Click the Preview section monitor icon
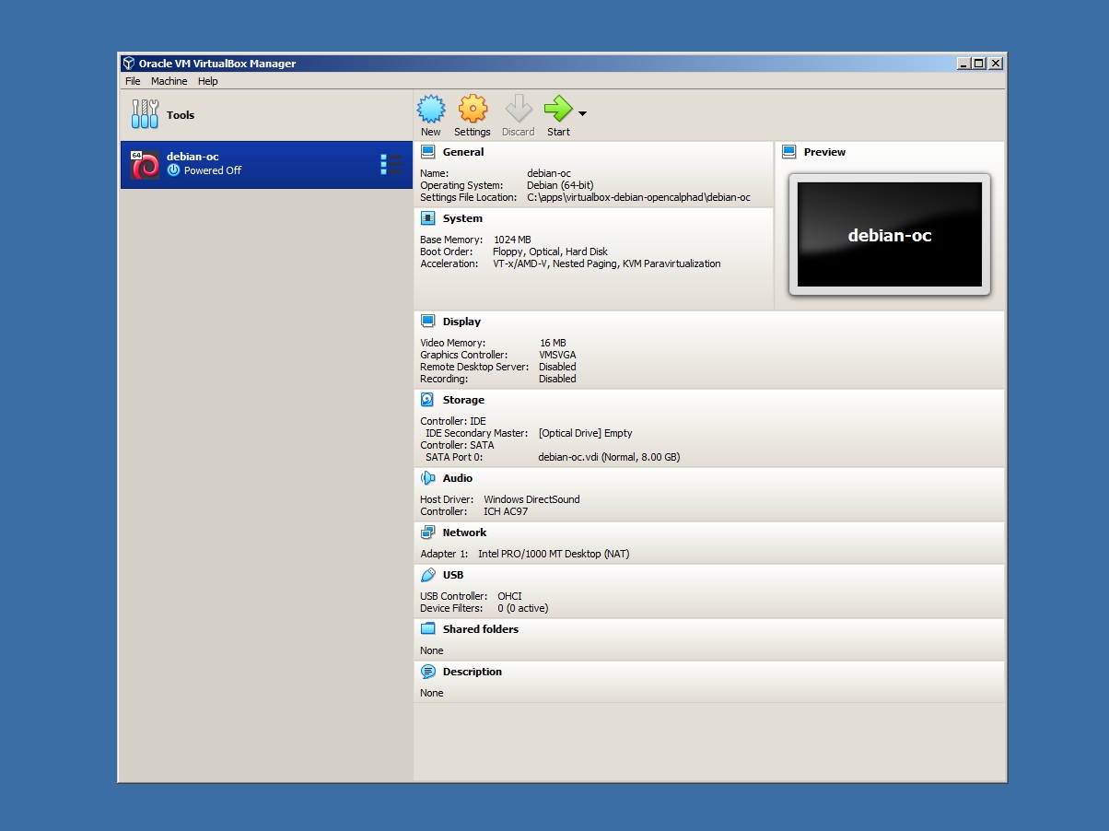 pos(788,152)
